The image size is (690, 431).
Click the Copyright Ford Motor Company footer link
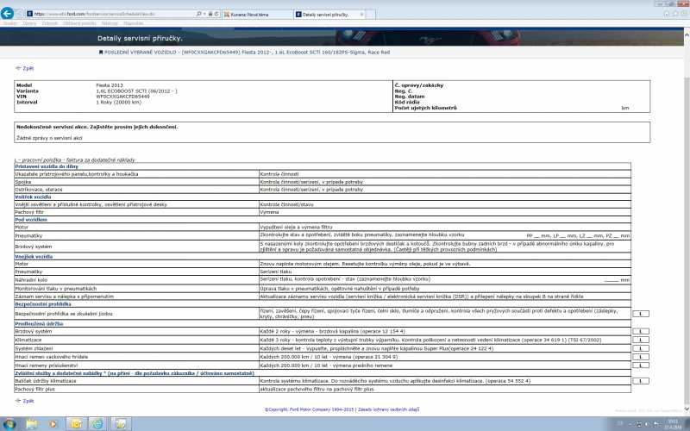[x=310, y=409]
